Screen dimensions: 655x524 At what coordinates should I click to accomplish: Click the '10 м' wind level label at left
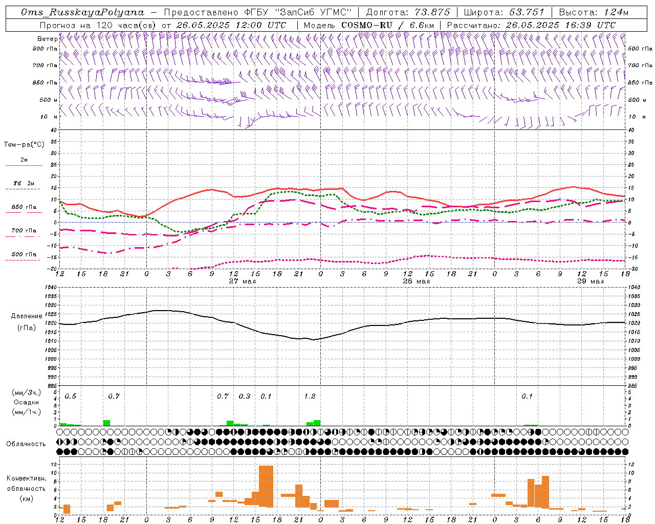coord(49,117)
